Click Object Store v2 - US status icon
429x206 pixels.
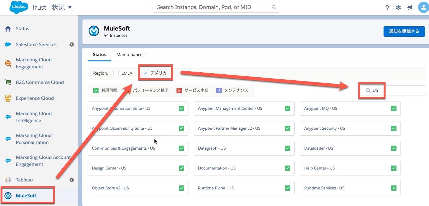(x=181, y=188)
